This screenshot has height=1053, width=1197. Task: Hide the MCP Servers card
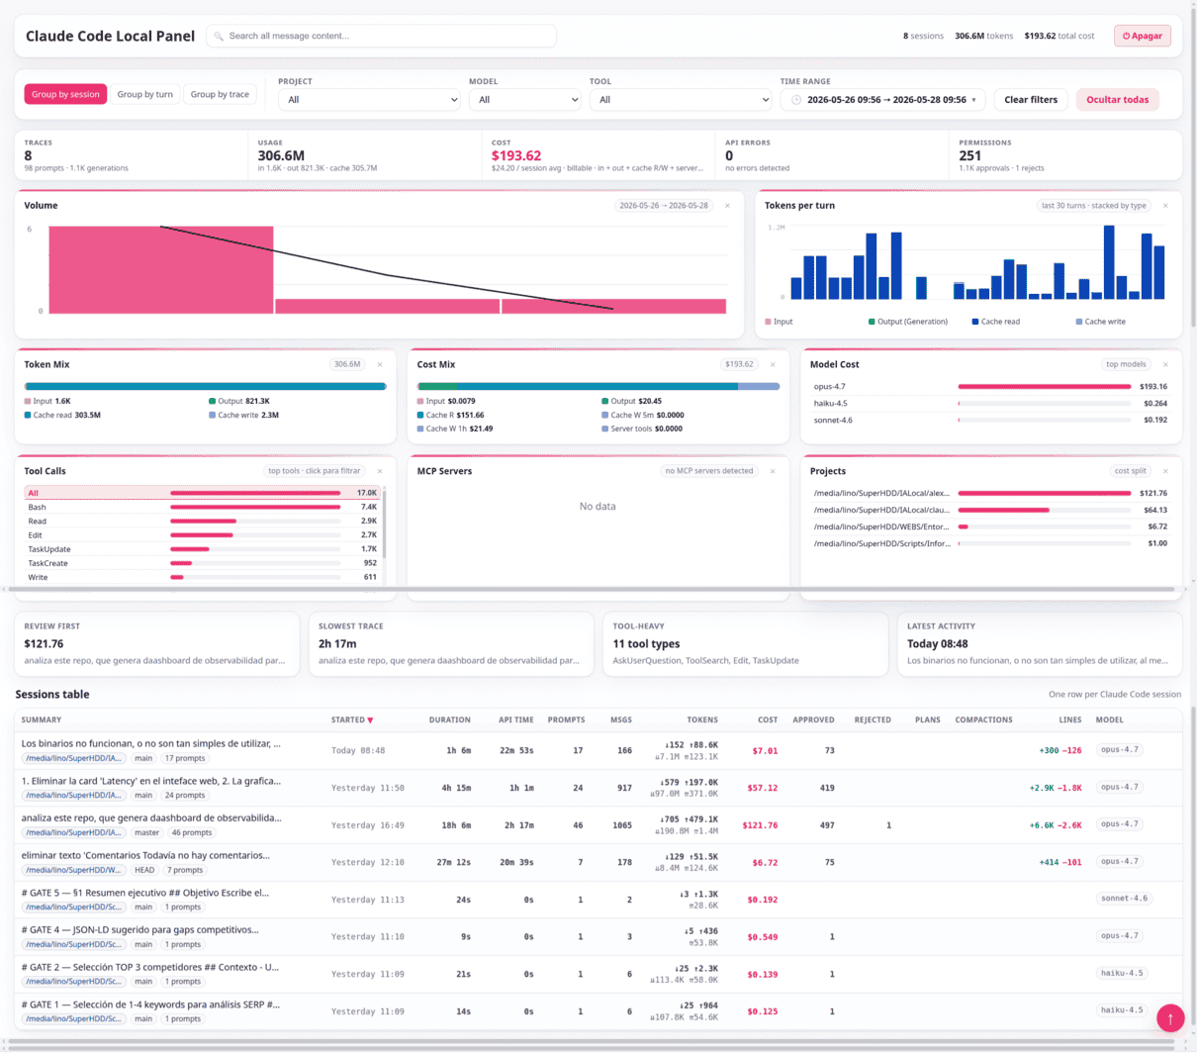pyautogui.click(x=773, y=471)
